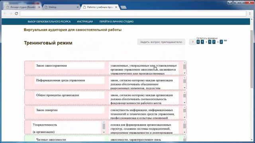Select the Закон самосохранения term

[69, 66]
